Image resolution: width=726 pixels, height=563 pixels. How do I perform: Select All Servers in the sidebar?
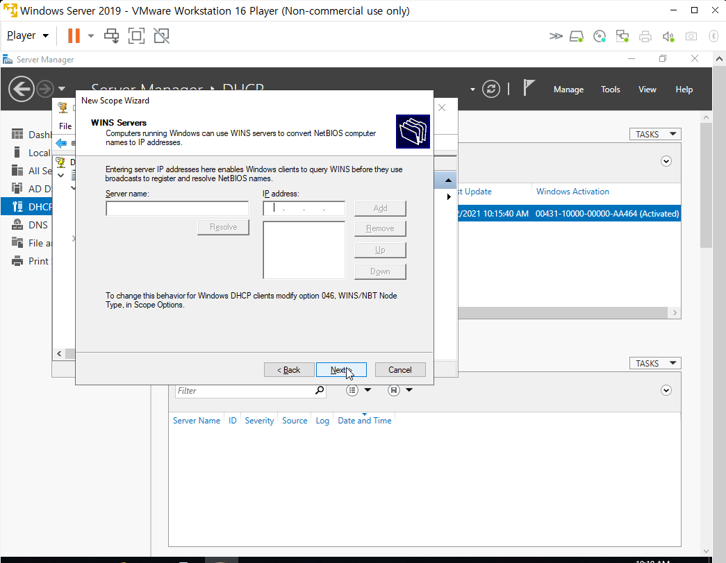pos(31,171)
